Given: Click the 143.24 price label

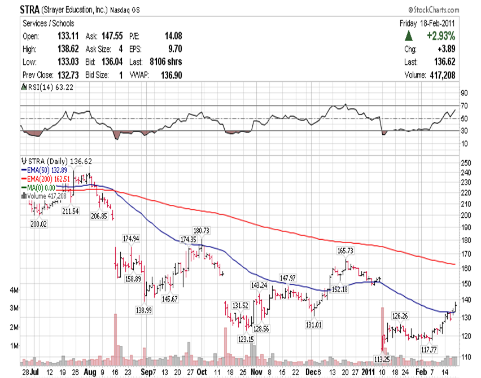Looking at the screenshot, I should click(x=259, y=285).
